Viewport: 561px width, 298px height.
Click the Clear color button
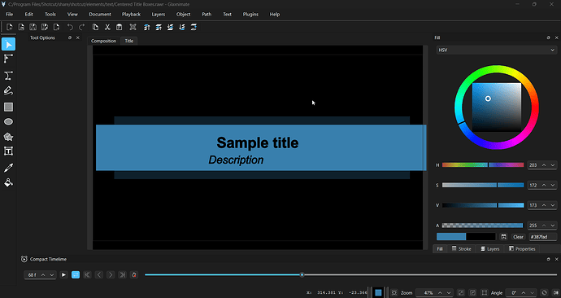pos(518,237)
